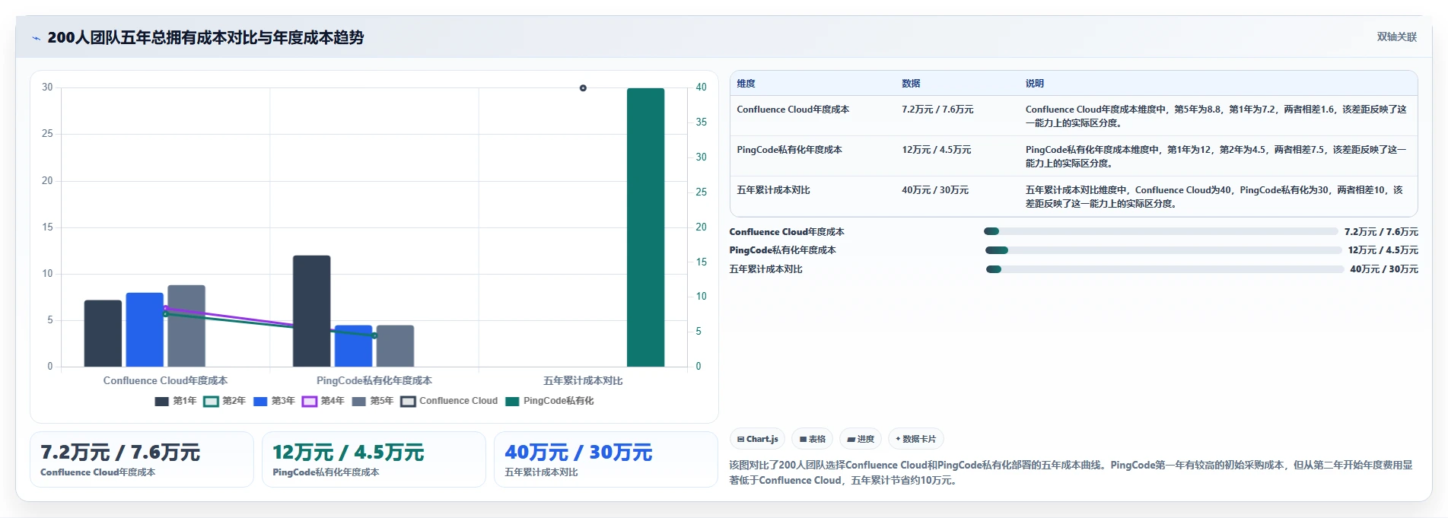The width and height of the screenshot is (1448, 518).
Task: Click the tall green 五年累计成本对比 bar
Action: click(x=645, y=227)
